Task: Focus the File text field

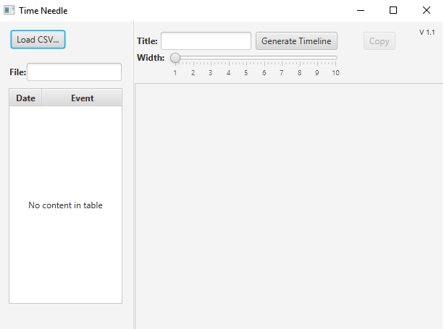Action: [74, 72]
